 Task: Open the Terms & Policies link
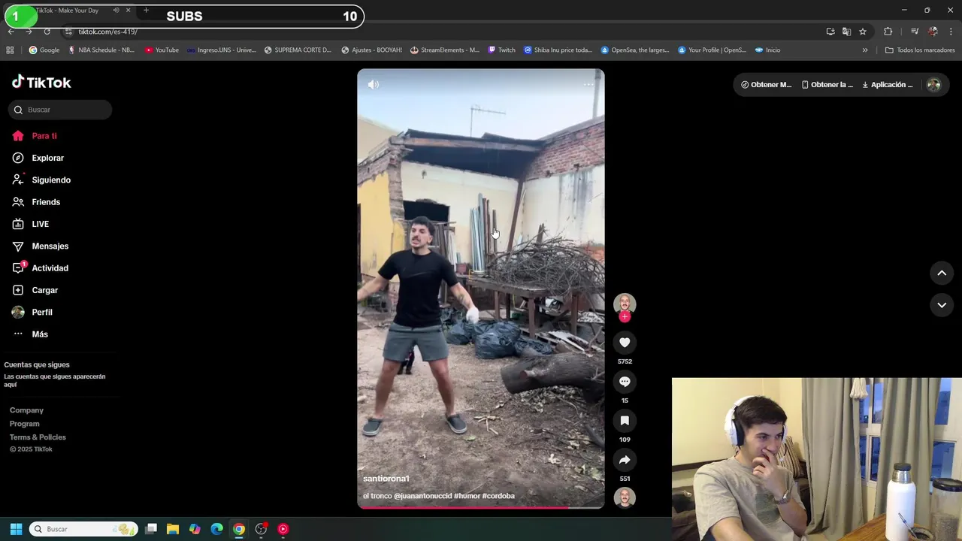(x=38, y=437)
